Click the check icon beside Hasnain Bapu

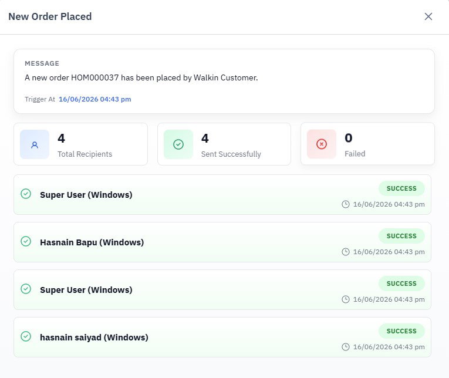(x=26, y=241)
